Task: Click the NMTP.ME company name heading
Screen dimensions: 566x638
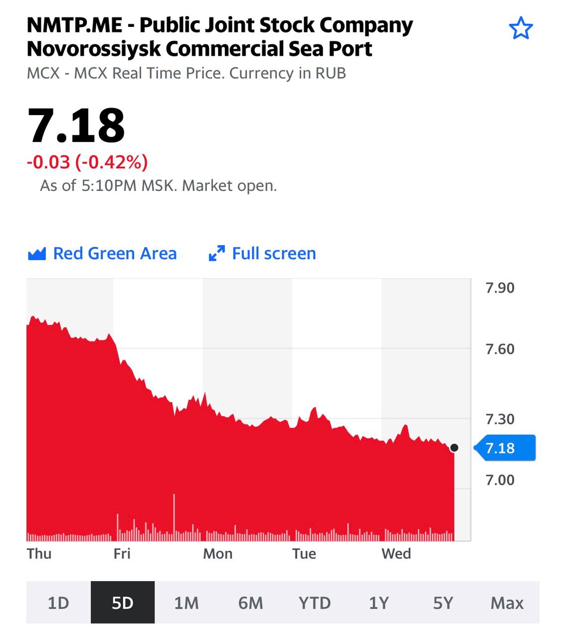Action: point(220,37)
